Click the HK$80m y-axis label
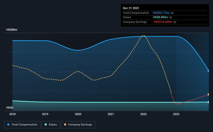213x132 pixels. tap(12, 30)
